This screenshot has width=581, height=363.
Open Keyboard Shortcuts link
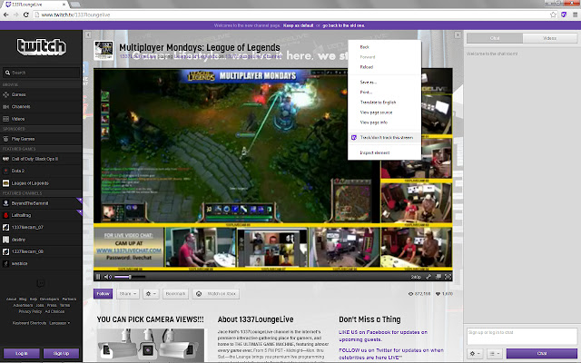click(29, 323)
